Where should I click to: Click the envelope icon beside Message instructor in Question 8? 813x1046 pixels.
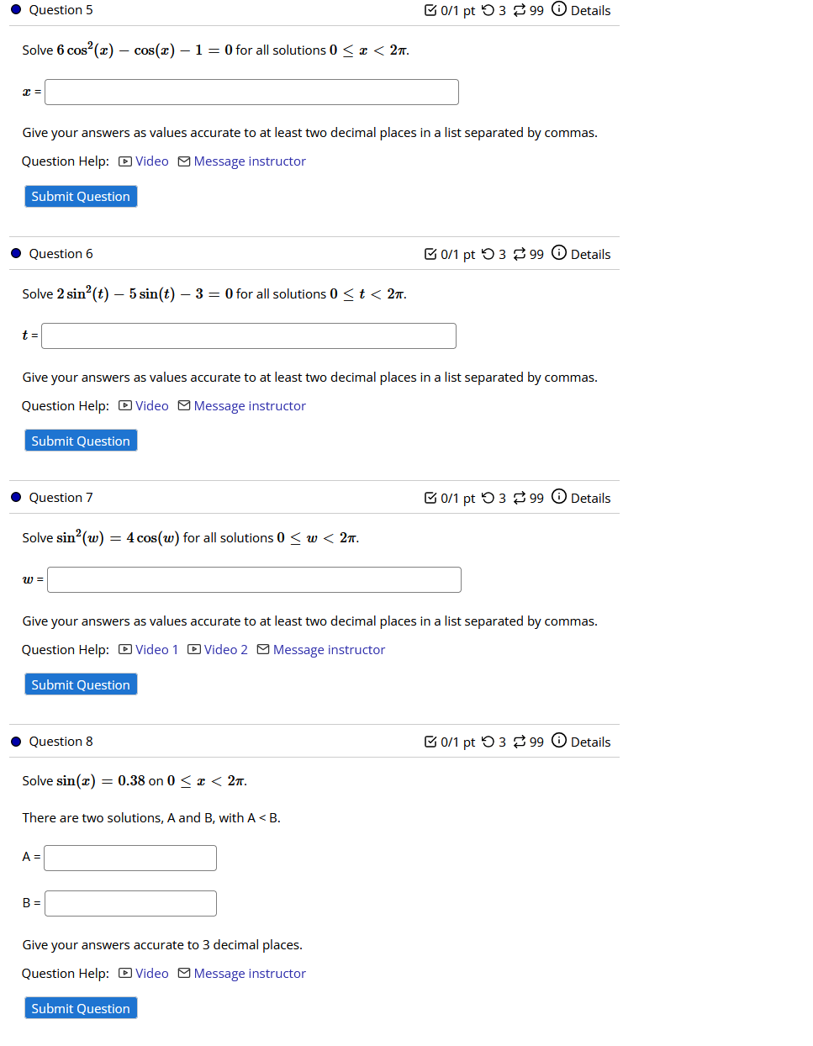[183, 973]
